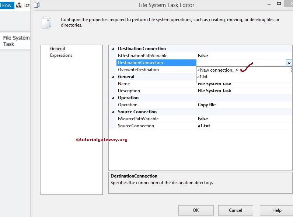Open the DestinationConnection dropdown arrow
Viewport: 293px width, 217px height.
coord(289,63)
